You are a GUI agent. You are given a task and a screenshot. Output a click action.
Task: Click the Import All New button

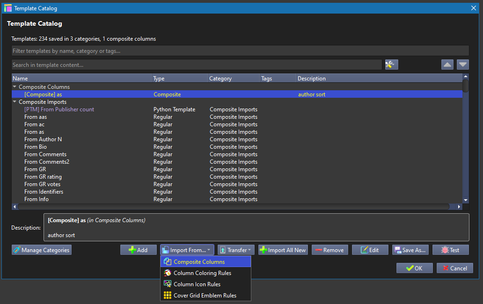click(x=283, y=250)
